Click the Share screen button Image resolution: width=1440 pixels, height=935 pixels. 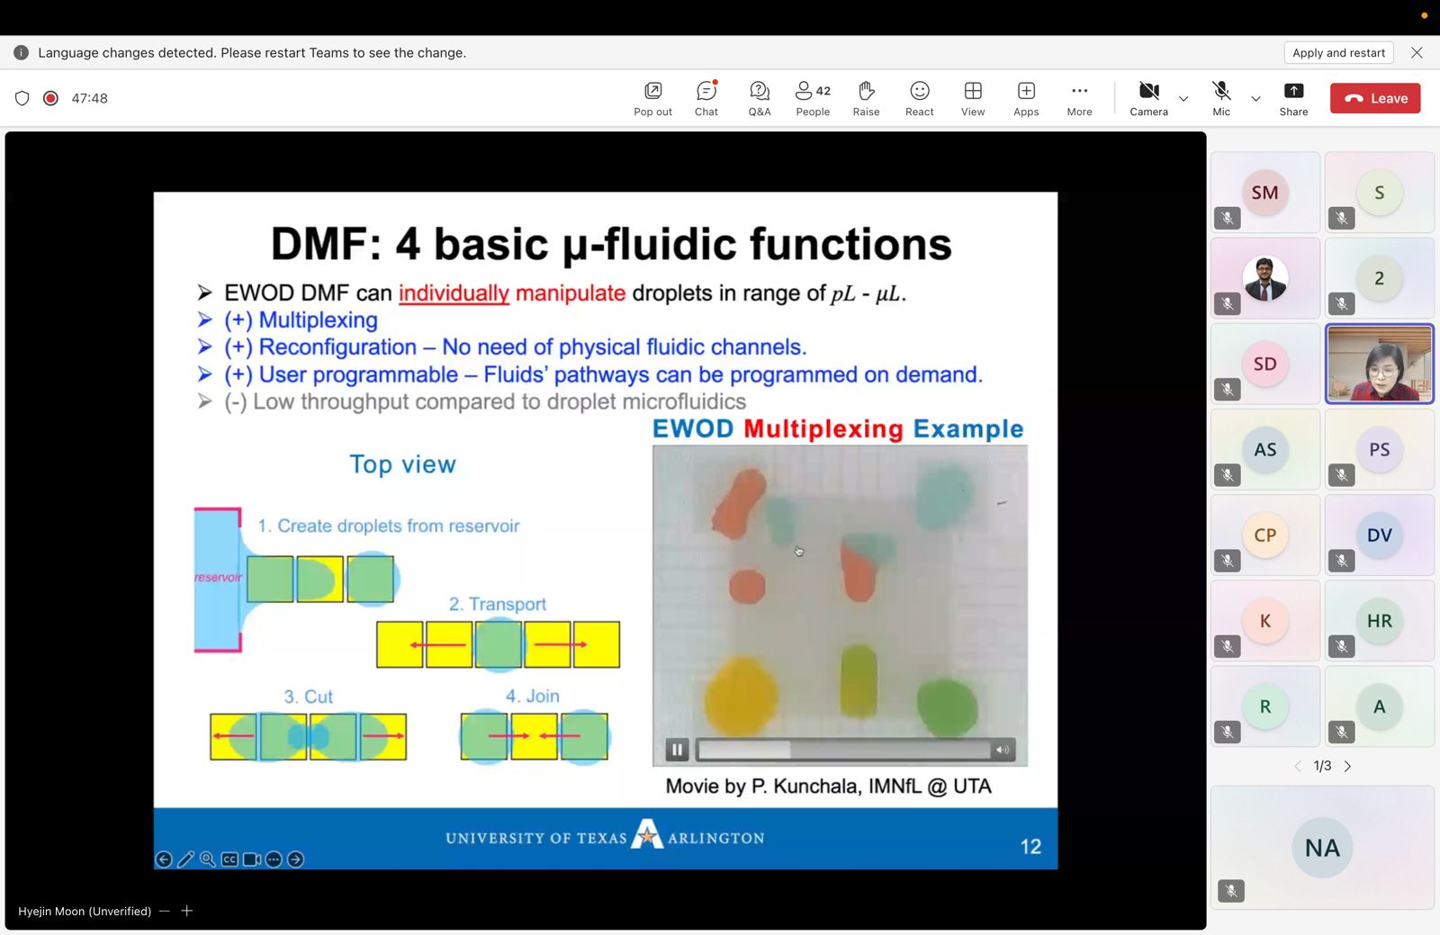pyautogui.click(x=1293, y=98)
